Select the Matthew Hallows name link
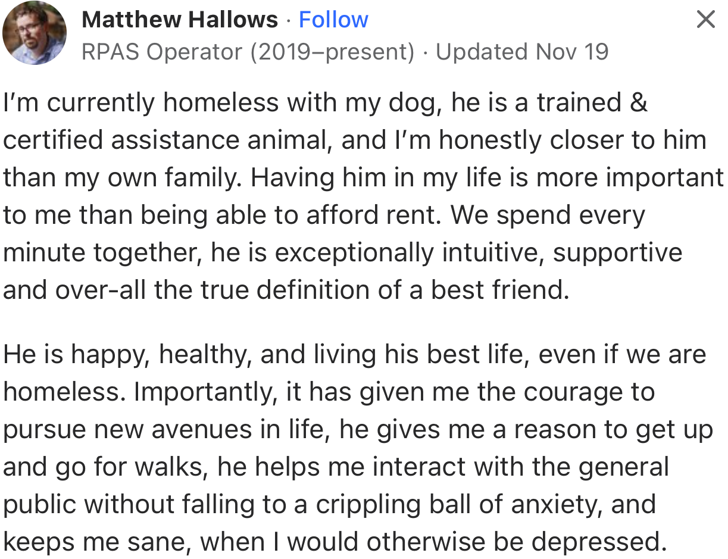 tap(180, 20)
